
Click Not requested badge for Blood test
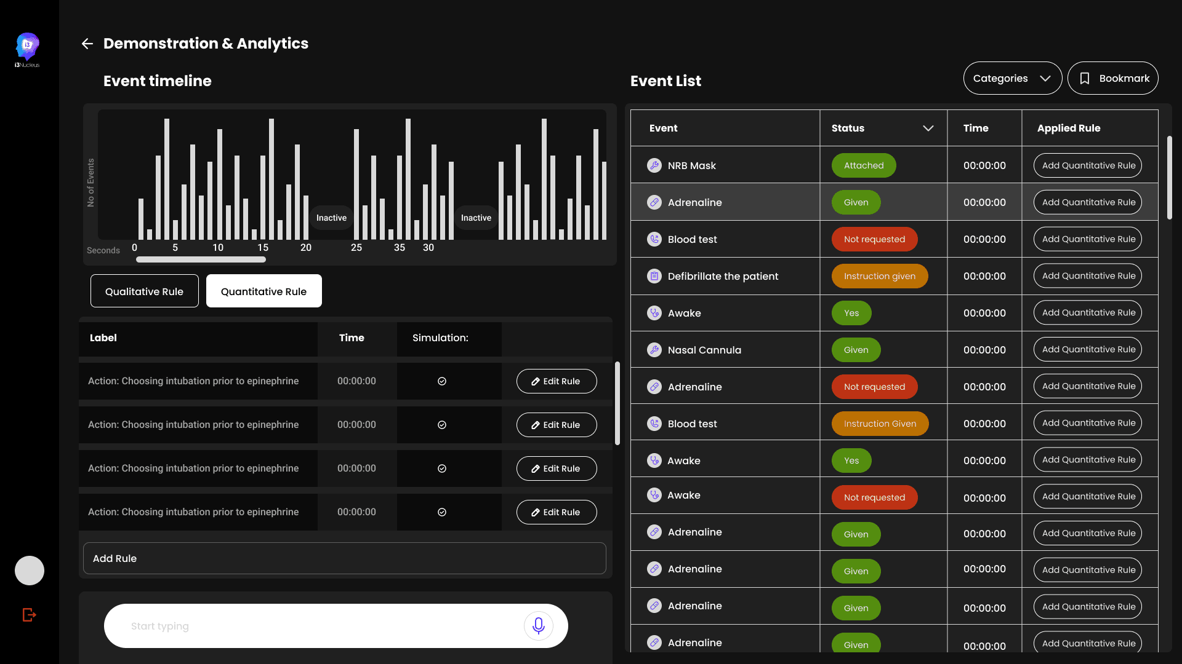pyautogui.click(x=874, y=239)
